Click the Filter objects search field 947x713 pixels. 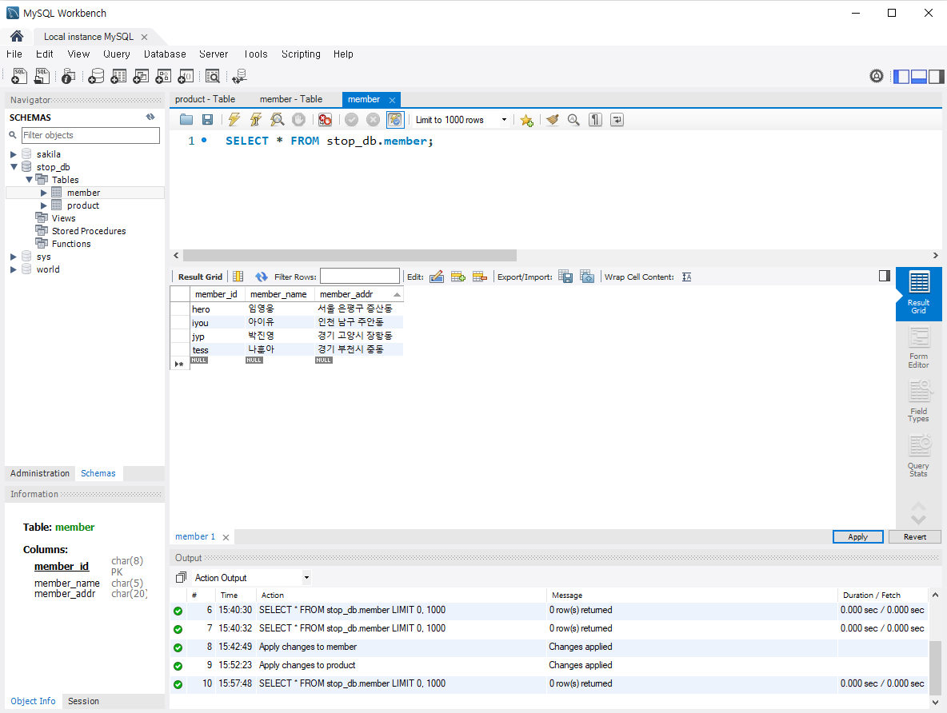click(x=90, y=135)
